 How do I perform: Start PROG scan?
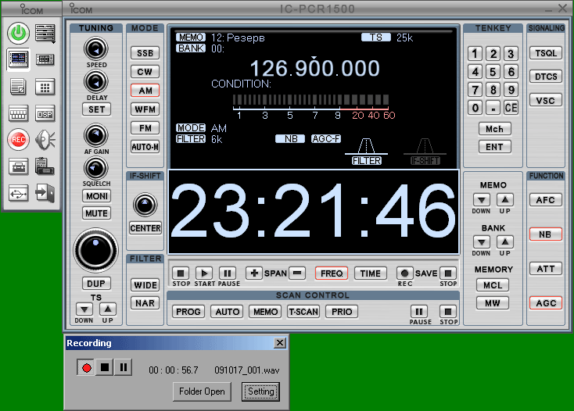pos(188,312)
